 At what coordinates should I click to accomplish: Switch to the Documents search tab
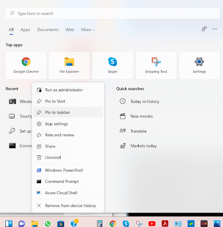[x=48, y=30]
